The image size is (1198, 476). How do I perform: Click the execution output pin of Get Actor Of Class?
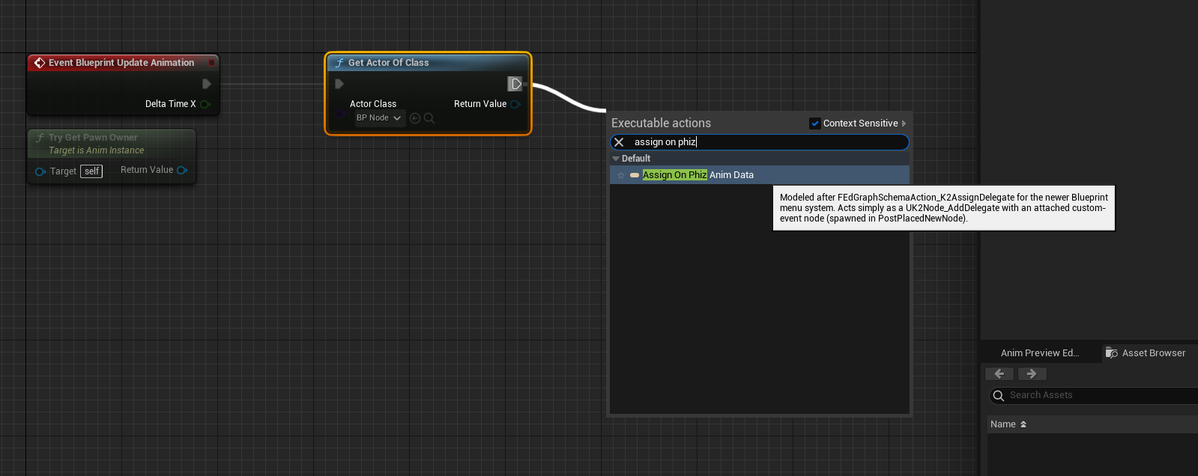click(515, 84)
